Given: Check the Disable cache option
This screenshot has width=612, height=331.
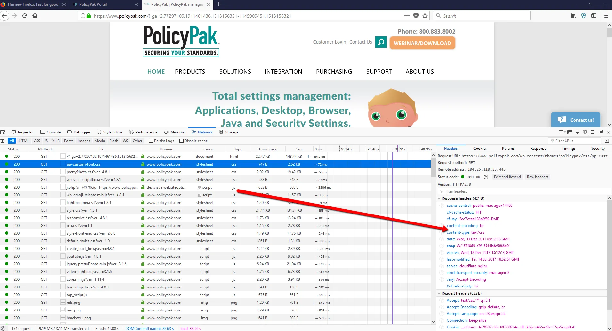Looking at the screenshot, I should (182, 141).
